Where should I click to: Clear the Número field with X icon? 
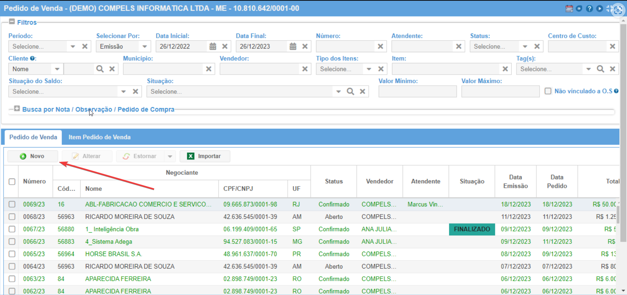tap(381, 46)
